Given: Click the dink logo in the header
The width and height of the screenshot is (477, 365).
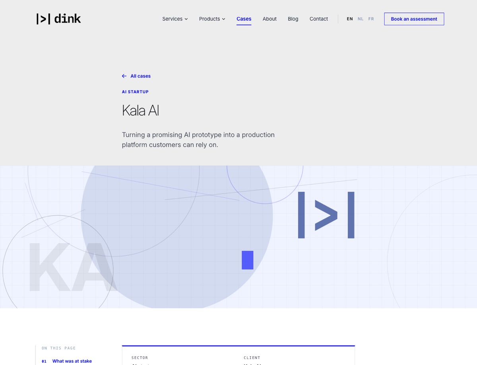Looking at the screenshot, I should click(59, 19).
